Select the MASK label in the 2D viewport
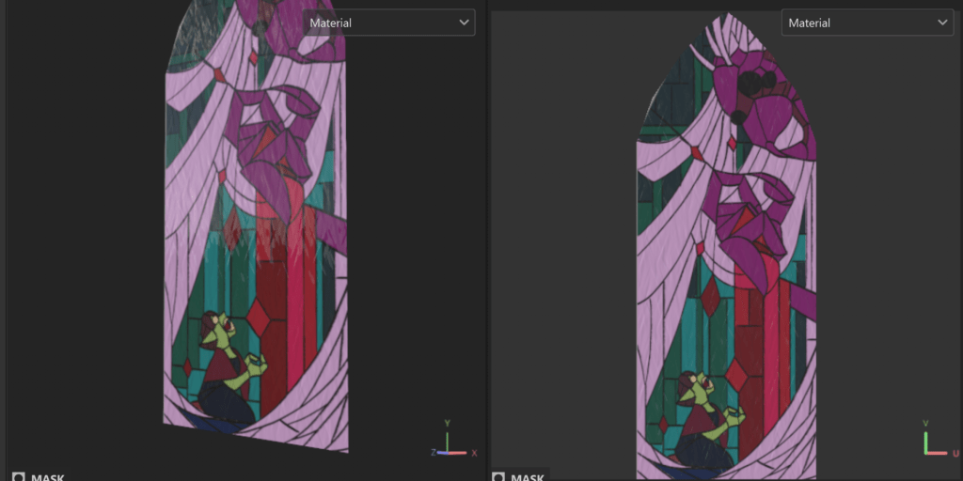 point(528,477)
